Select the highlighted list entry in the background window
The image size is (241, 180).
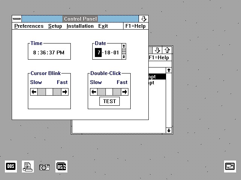coord(157,76)
